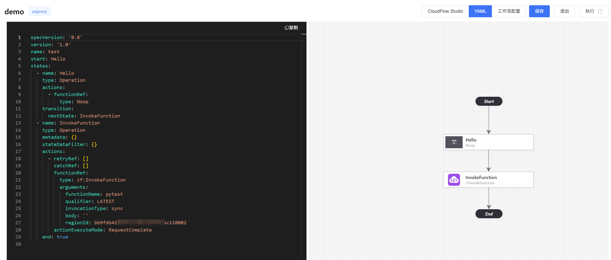Select the YAML tab
Viewport: 611px width, 260px height.
480,11
